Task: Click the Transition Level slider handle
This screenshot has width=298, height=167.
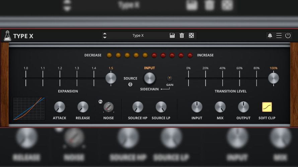Action: [273, 78]
